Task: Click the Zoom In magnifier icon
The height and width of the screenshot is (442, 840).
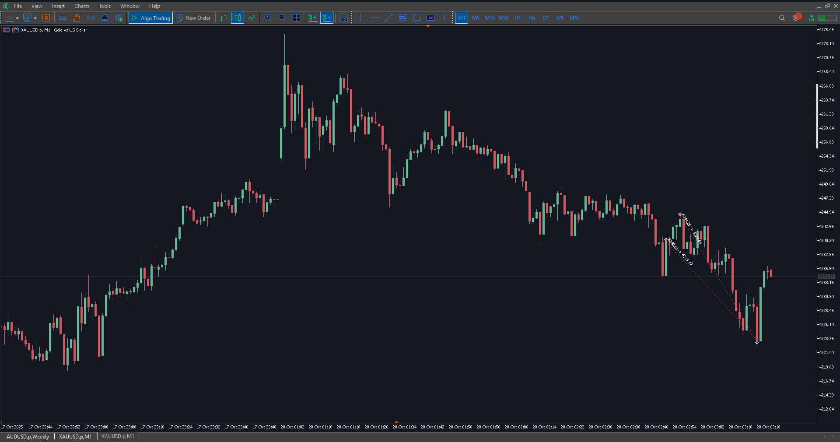Action: pos(268,18)
